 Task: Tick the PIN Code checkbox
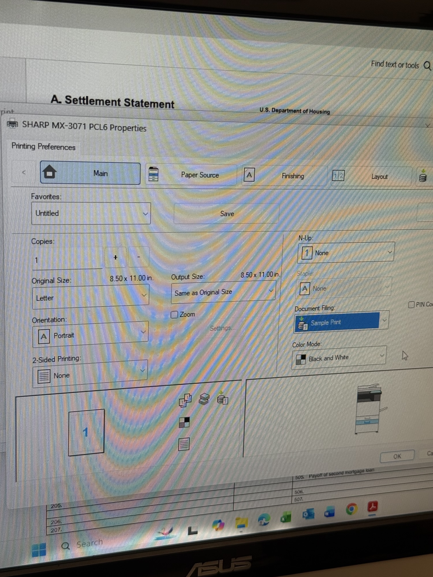point(411,305)
